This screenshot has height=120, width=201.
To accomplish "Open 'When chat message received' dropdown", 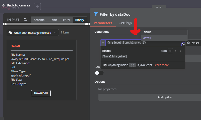I will [33, 33].
